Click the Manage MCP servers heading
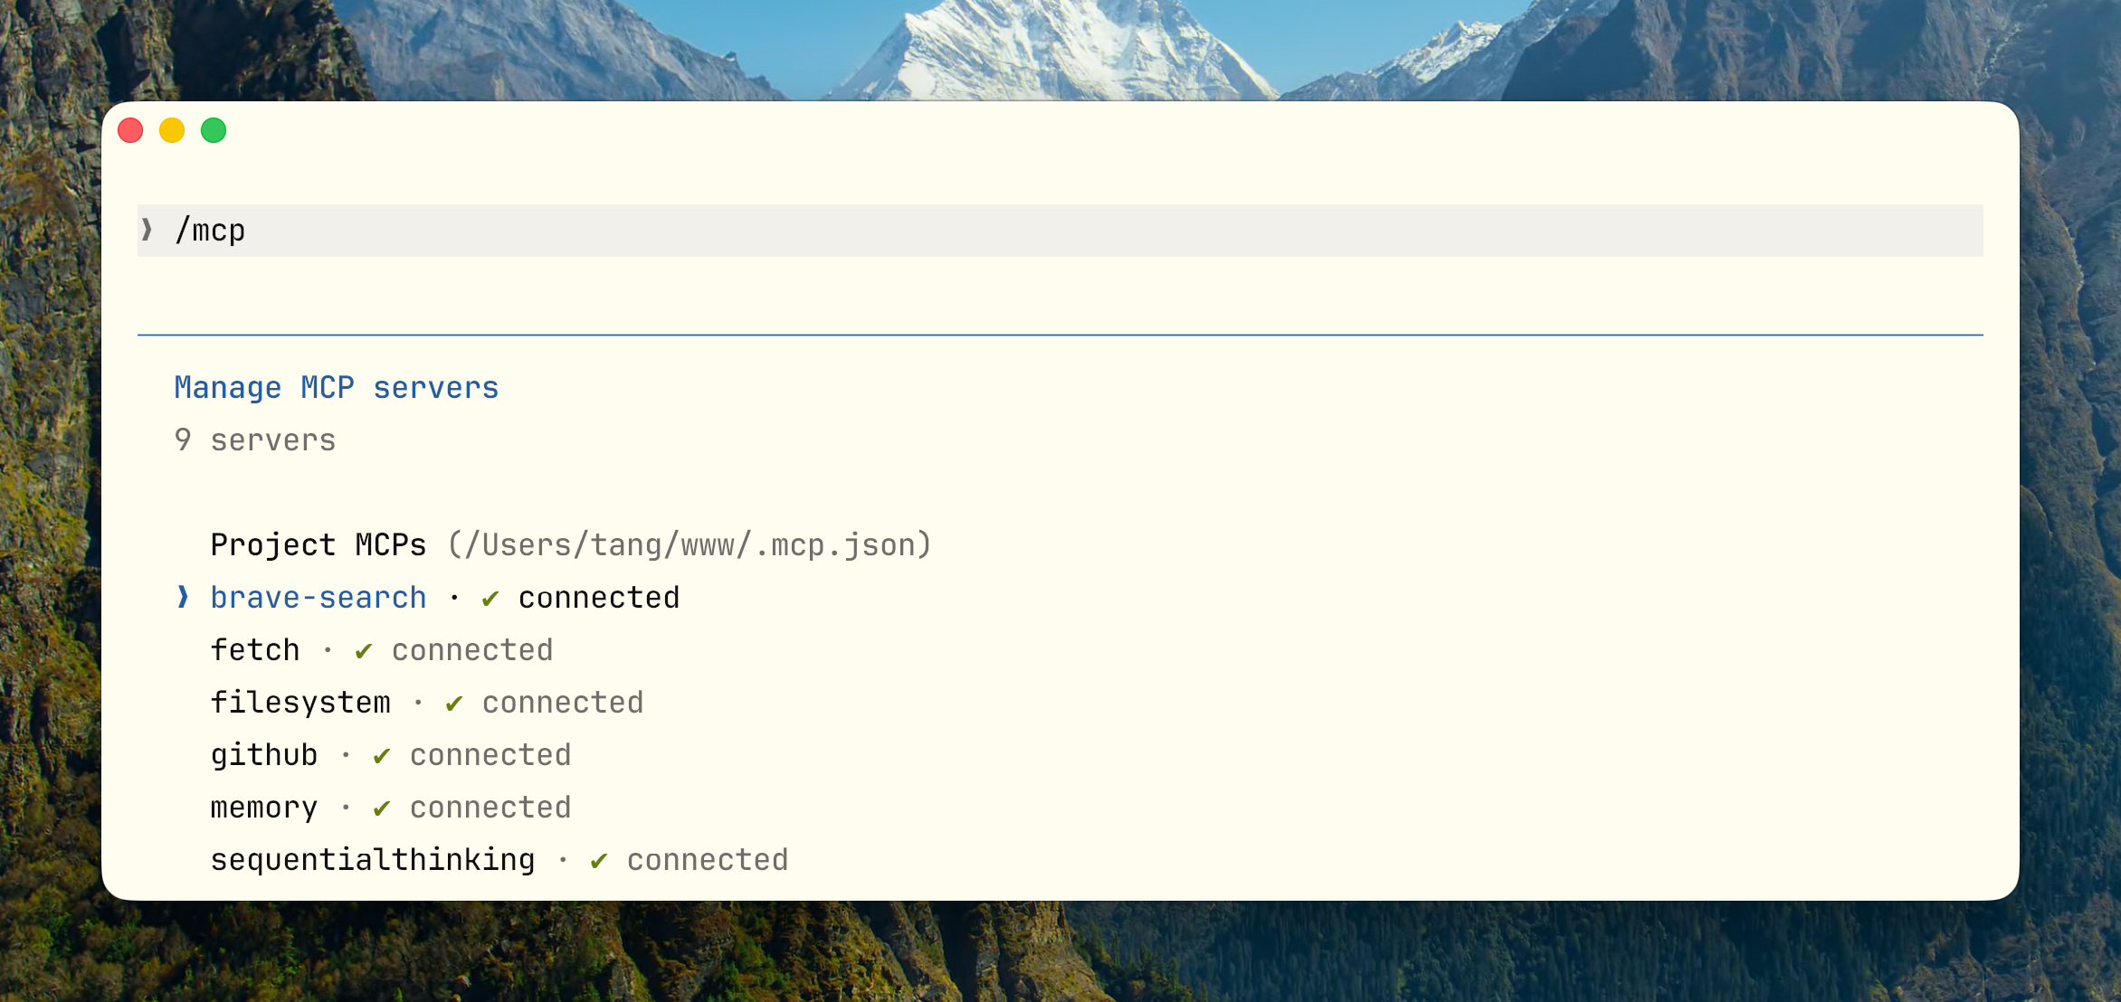The height and width of the screenshot is (1002, 2121). (336, 388)
